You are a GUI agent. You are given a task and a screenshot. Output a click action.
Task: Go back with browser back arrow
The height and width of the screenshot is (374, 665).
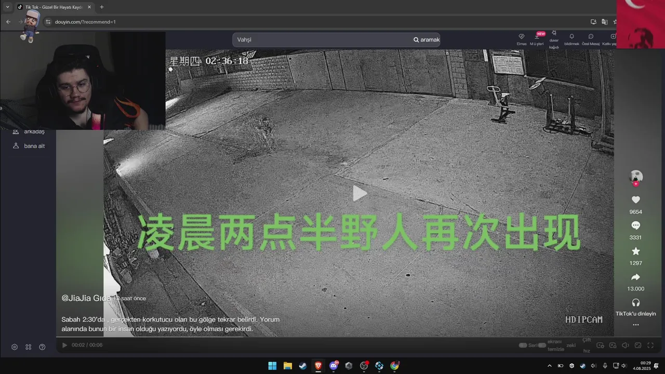point(8,22)
